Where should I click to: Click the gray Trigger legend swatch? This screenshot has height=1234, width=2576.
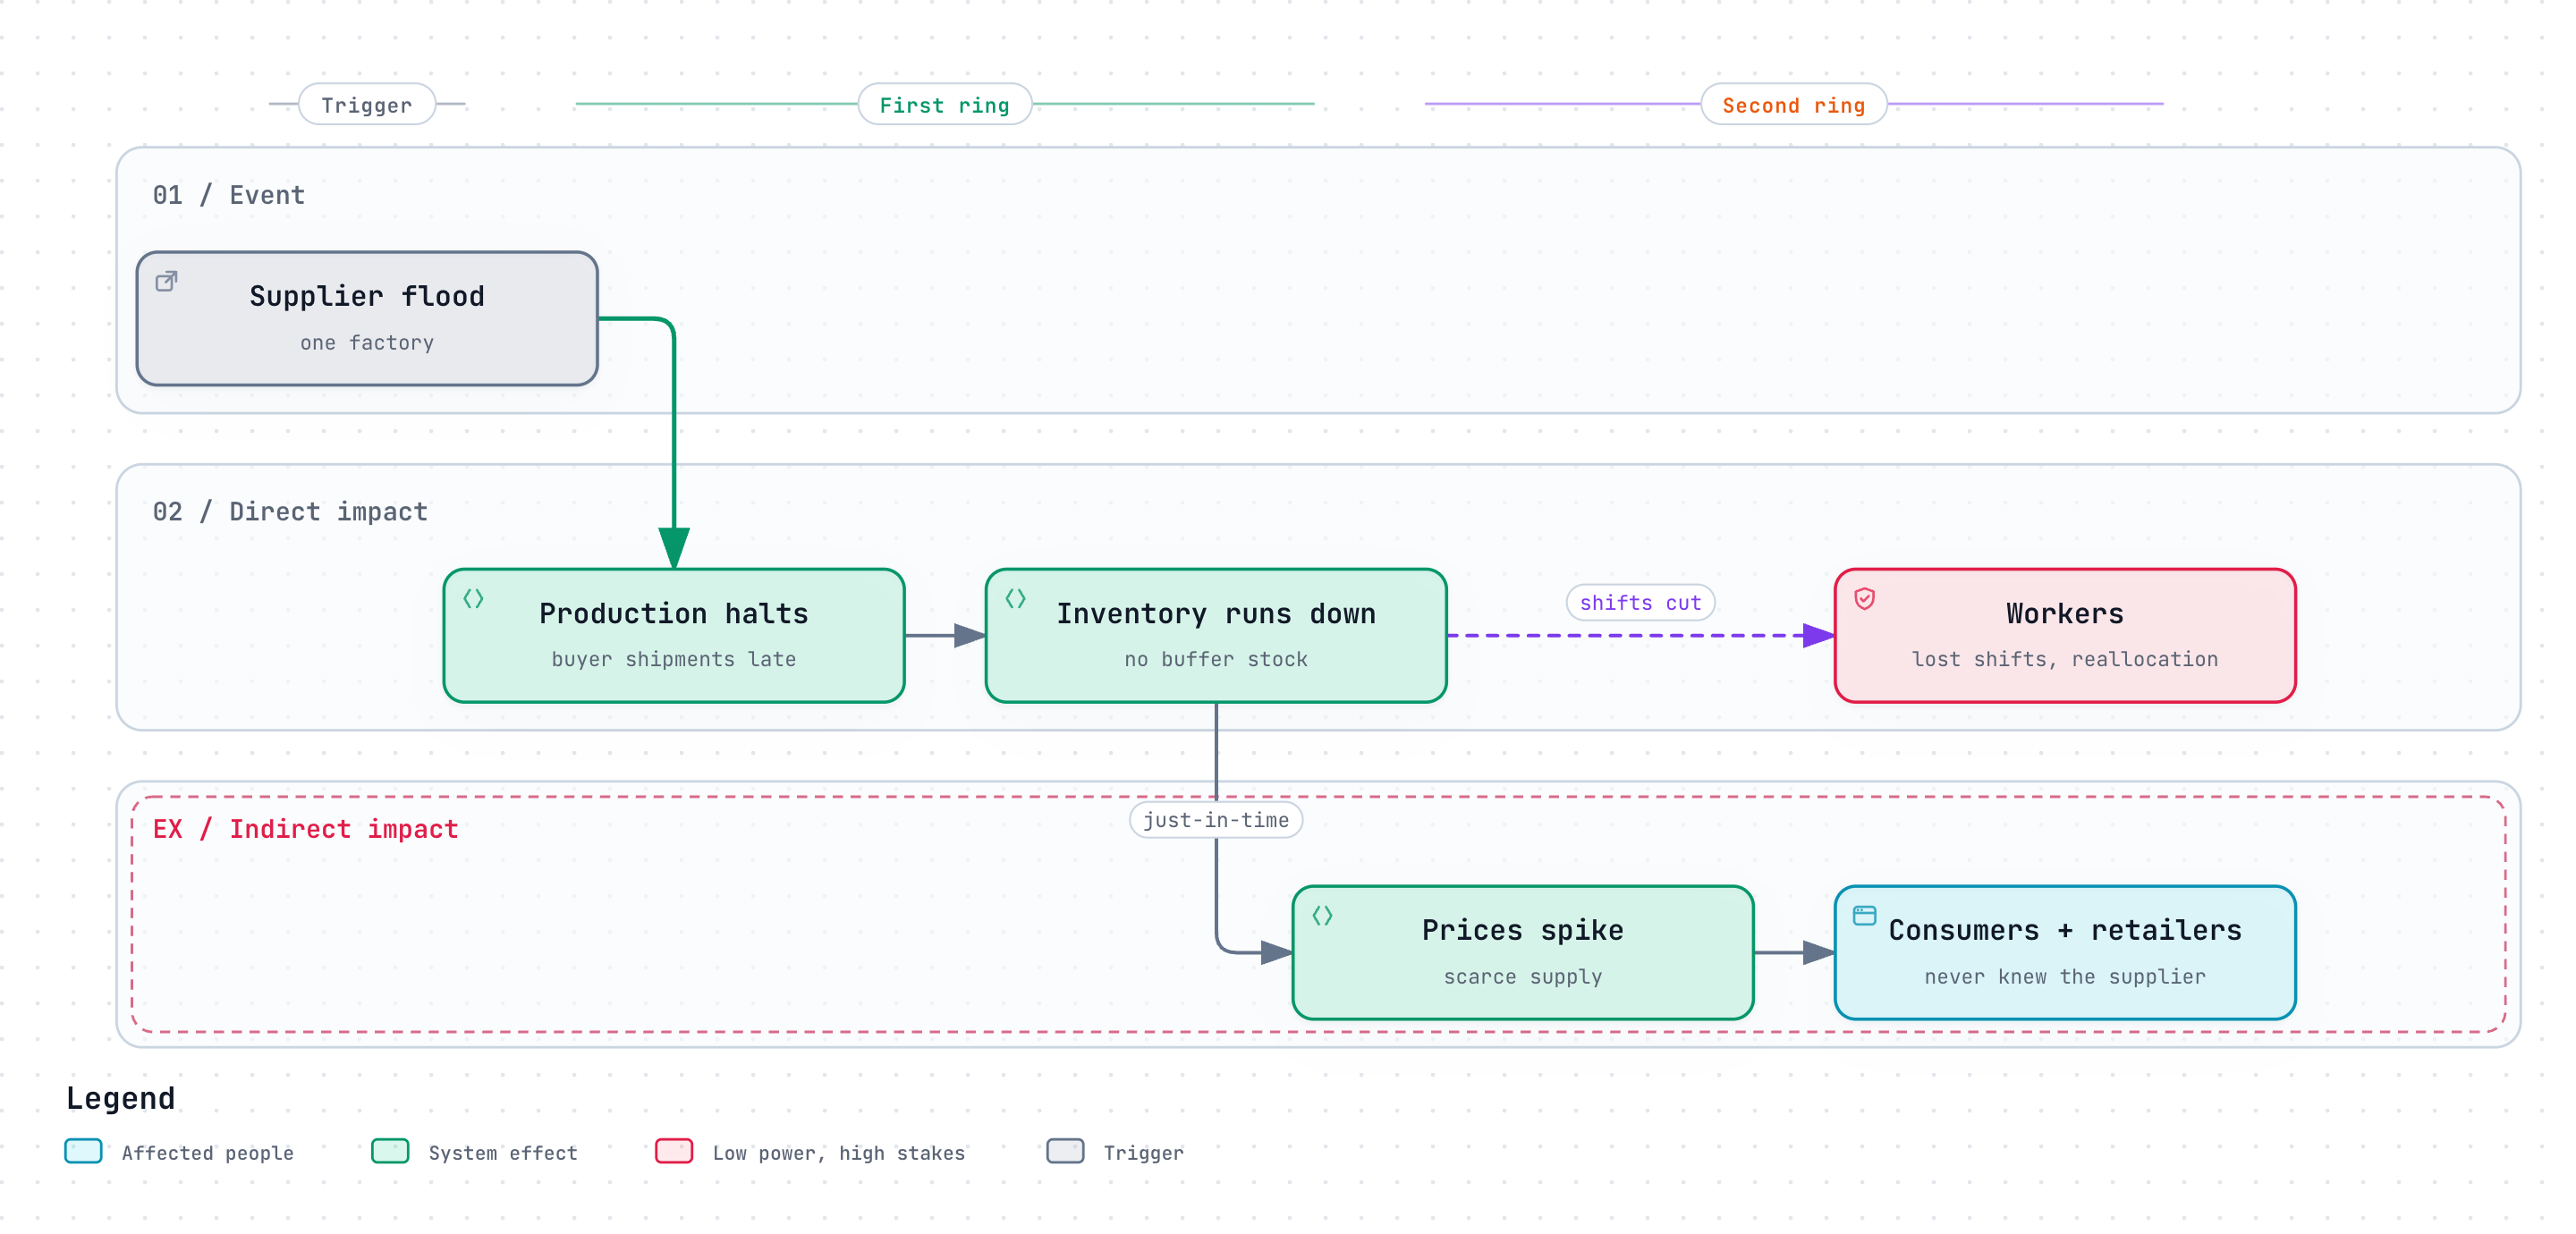pyautogui.click(x=1065, y=1151)
